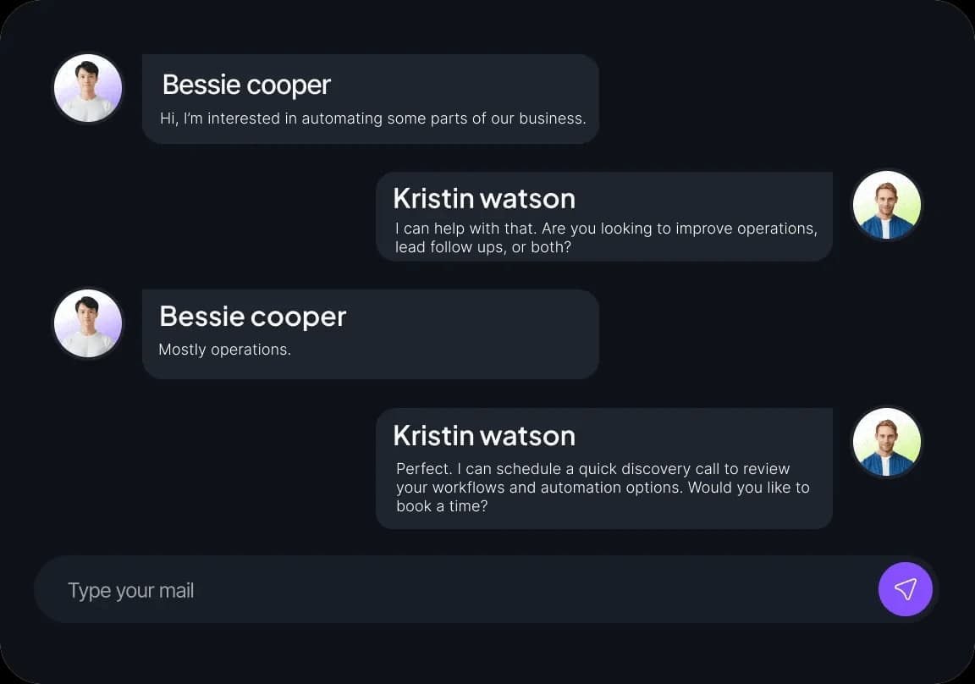Open Bessie cooper's avatar on the first message
The image size is (975, 684).
point(88,89)
